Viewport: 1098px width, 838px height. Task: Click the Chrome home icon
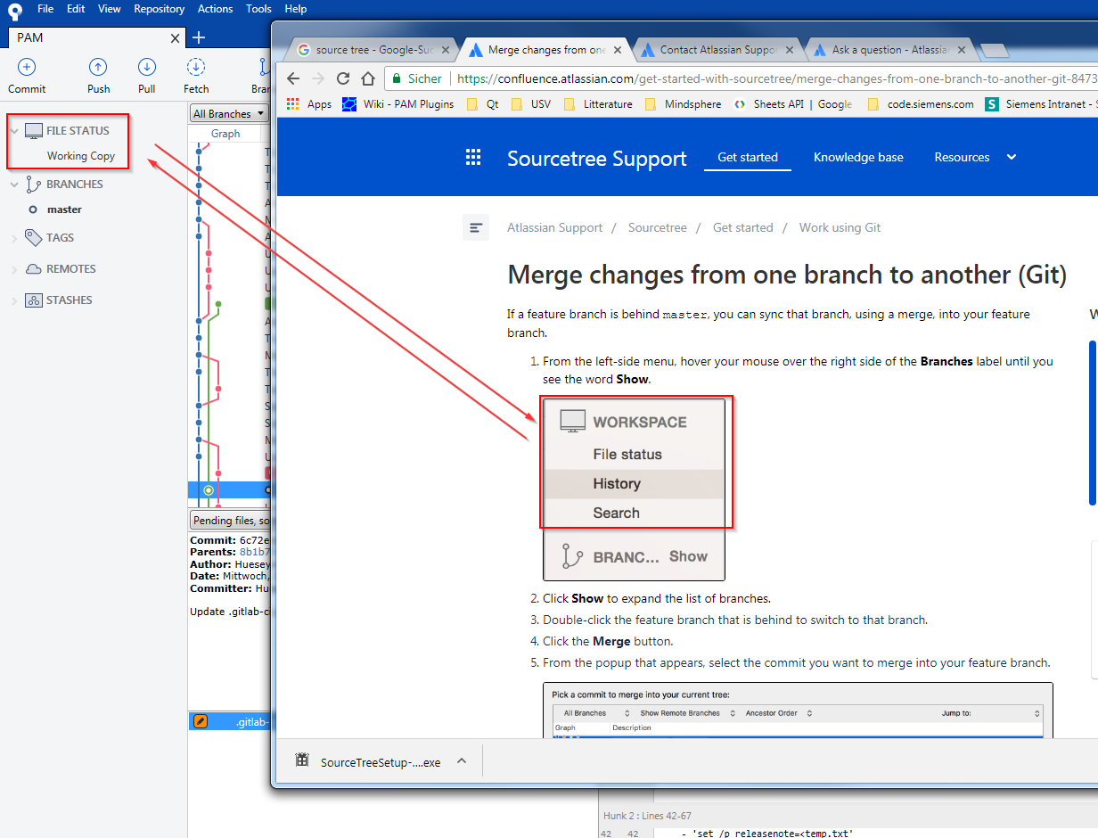pos(367,78)
